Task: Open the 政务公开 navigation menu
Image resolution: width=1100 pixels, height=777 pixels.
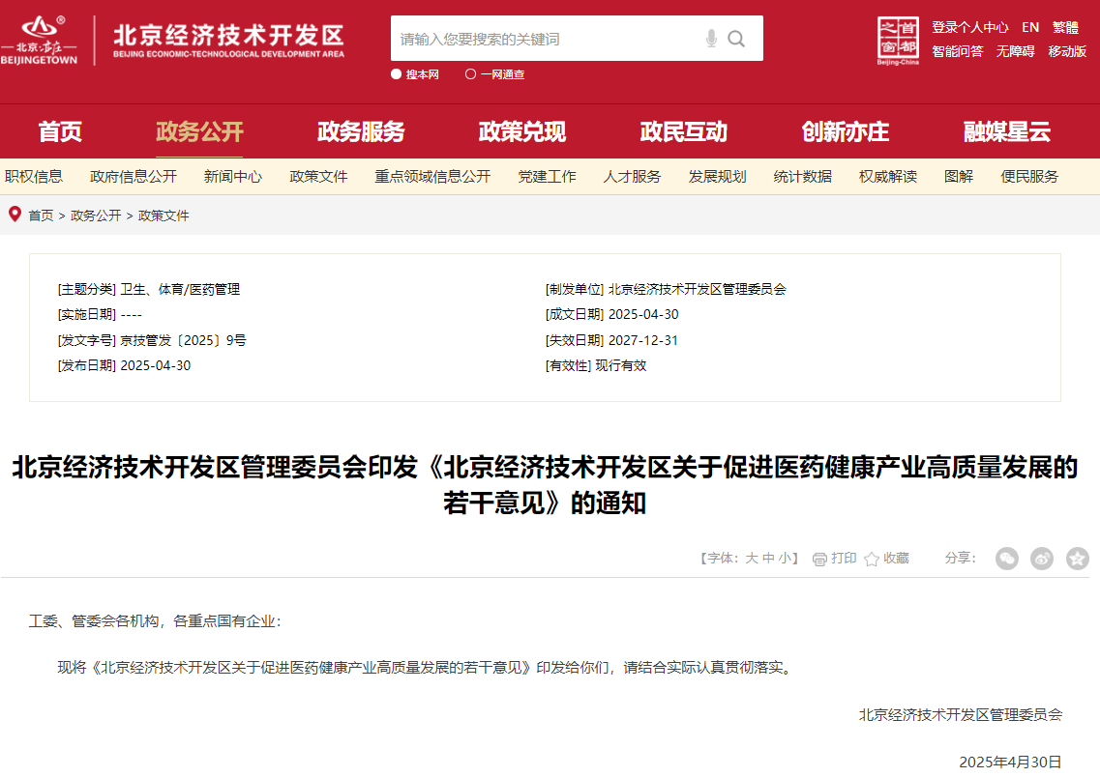Action: (199, 131)
